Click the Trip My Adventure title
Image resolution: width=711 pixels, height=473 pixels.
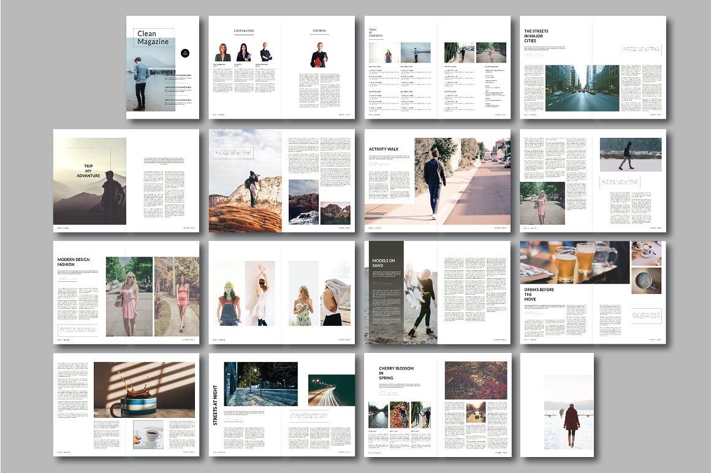(89, 171)
